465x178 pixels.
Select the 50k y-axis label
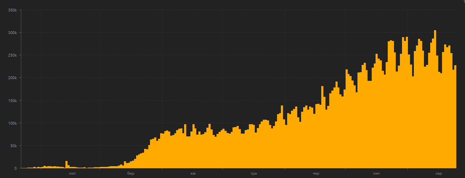click(x=13, y=146)
